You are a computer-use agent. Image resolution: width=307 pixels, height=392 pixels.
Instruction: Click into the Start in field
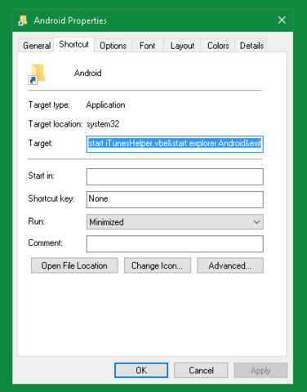point(175,176)
